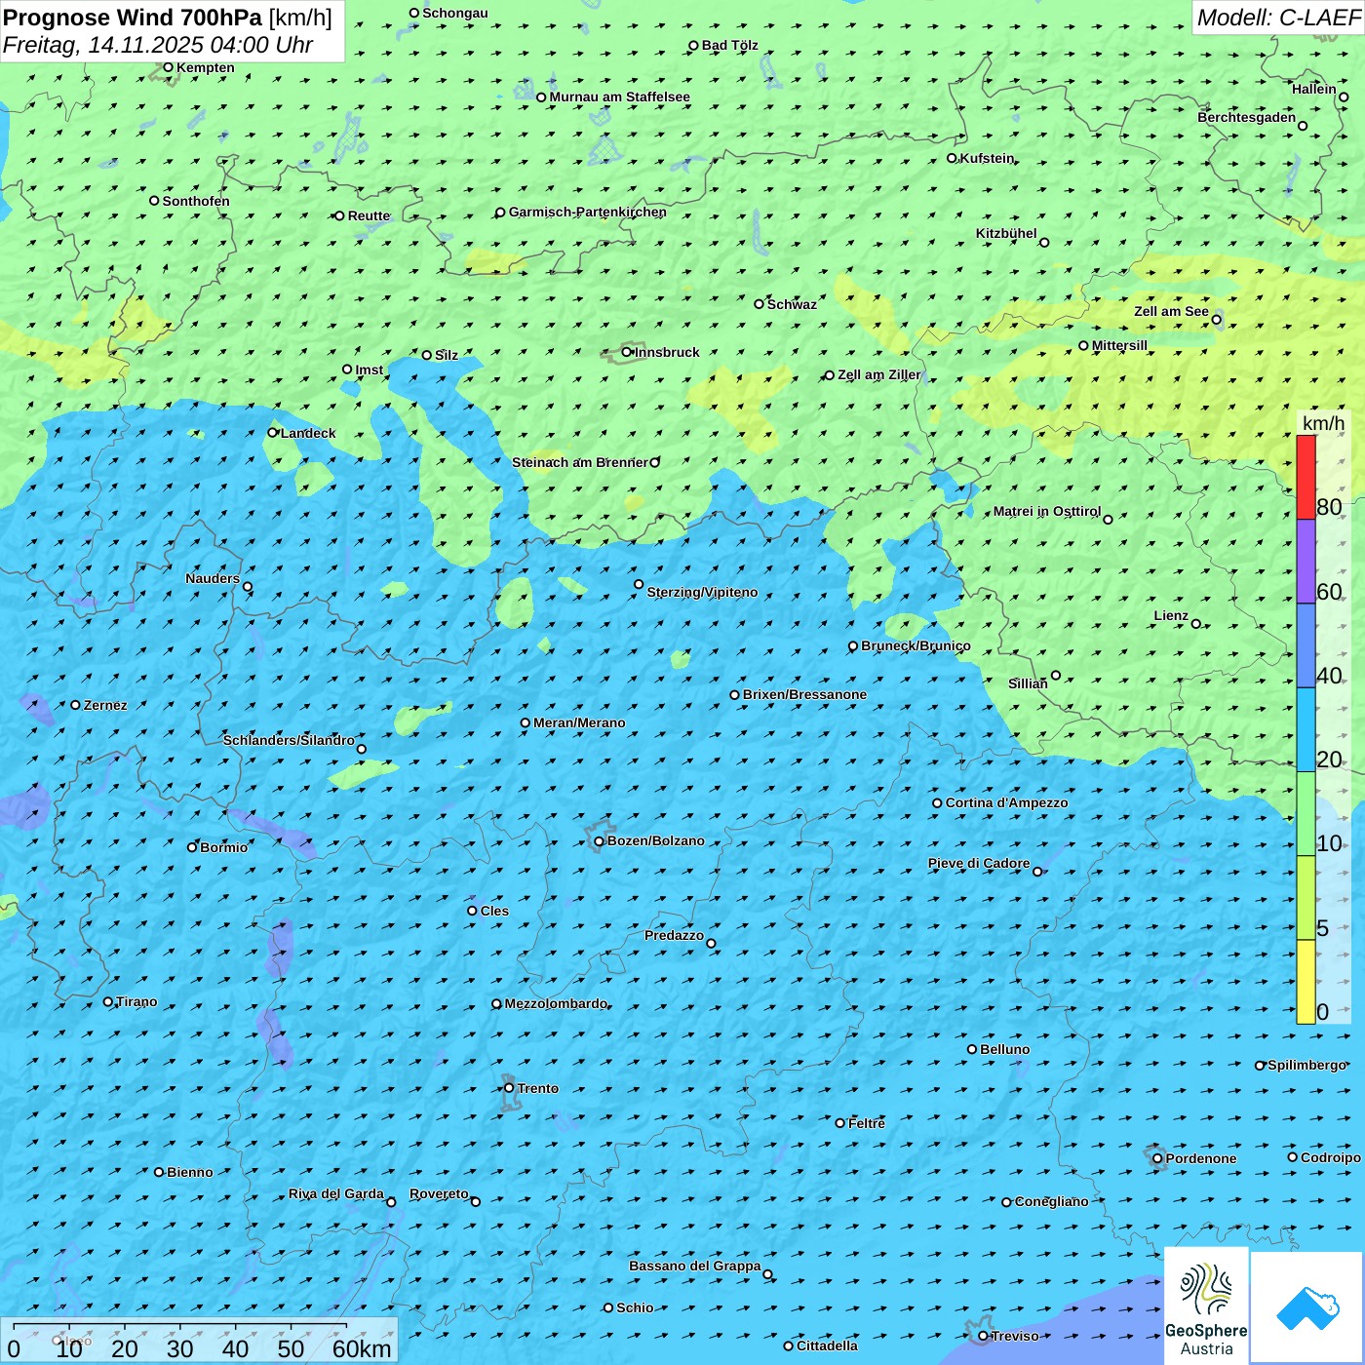The height and width of the screenshot is (1365, 1365).
Task: Select the Matrei in Osttirol label
Action: tap(1047, 511)
